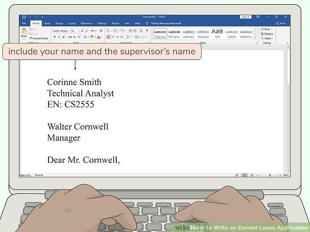Click the Paste clipboard icon

tap(24, 31)
